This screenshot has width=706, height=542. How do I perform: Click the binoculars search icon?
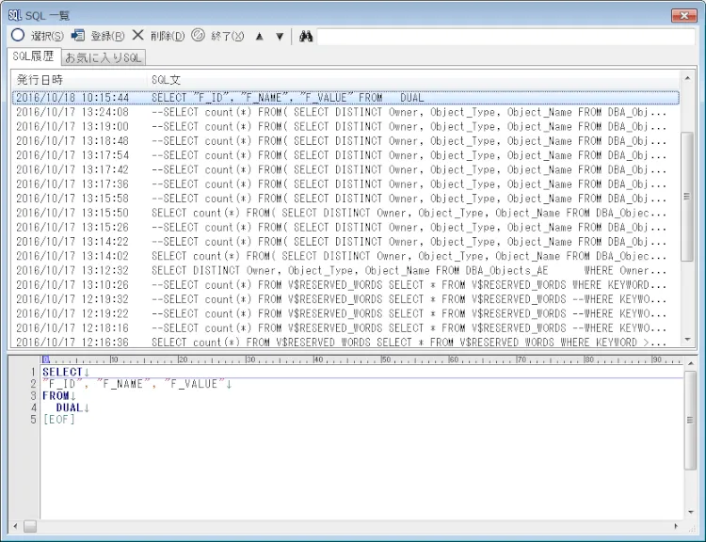[306, 36]
